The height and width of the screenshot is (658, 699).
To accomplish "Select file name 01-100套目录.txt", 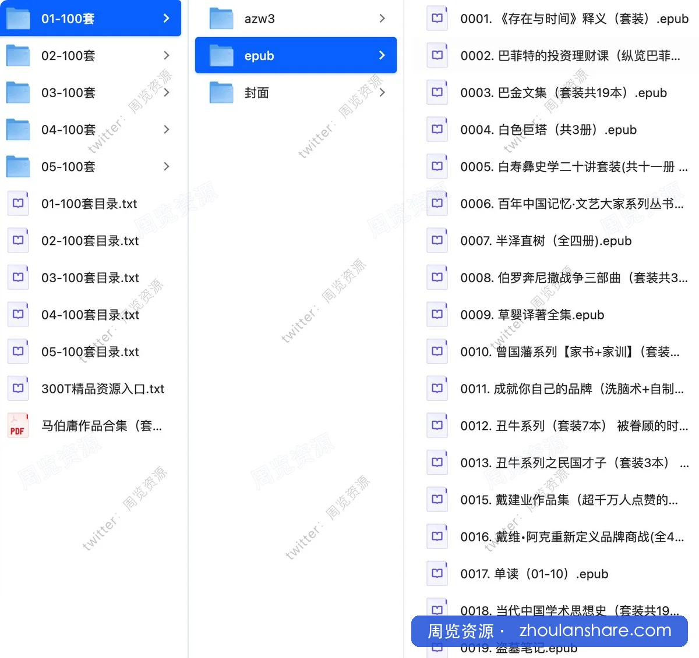I will tap(89, 204).
